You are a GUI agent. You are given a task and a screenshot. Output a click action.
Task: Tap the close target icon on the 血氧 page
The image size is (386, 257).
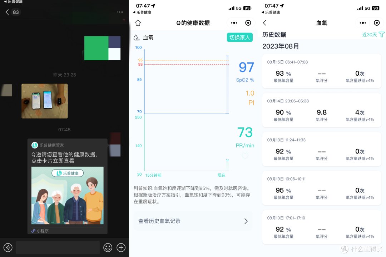(x=377, y=23)
